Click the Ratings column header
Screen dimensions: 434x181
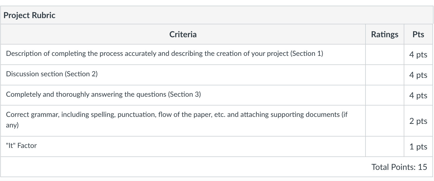384,34
